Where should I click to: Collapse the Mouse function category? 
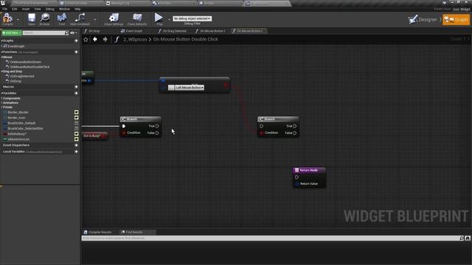pos(1,57)
